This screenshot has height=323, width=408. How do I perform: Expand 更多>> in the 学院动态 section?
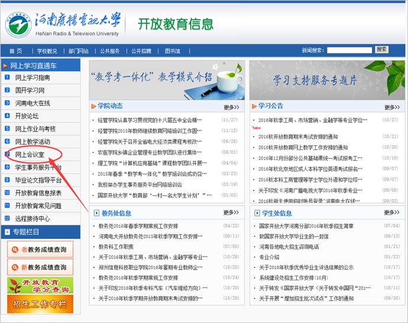[x=231, y=107]
